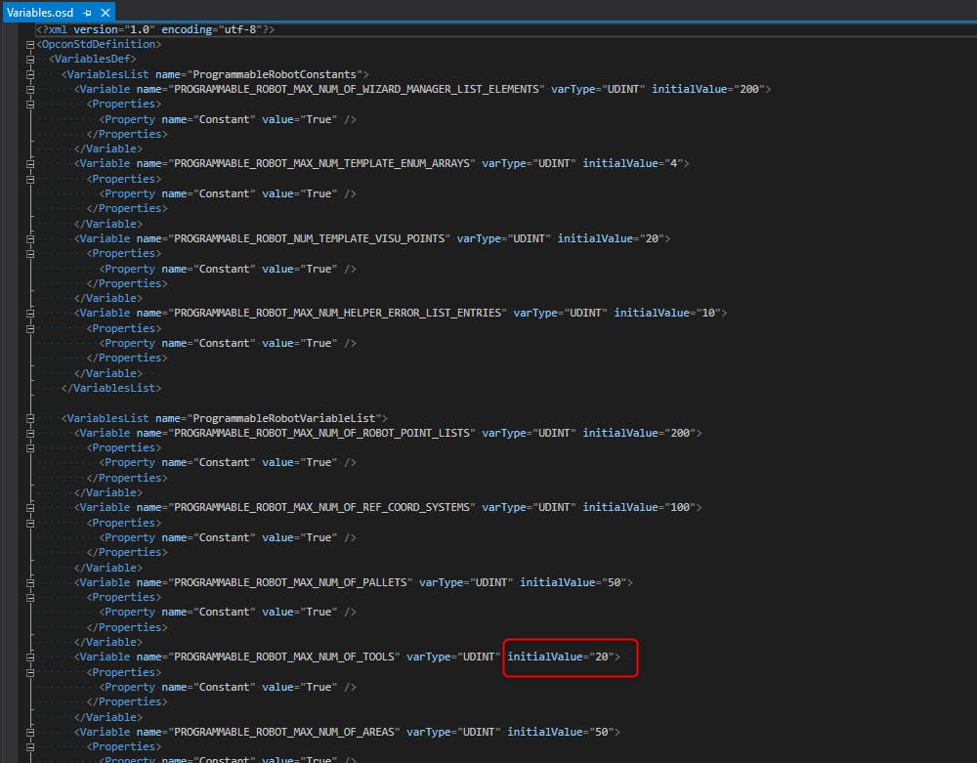Collapse the VariablesDef element

click(x=32, y=60)
